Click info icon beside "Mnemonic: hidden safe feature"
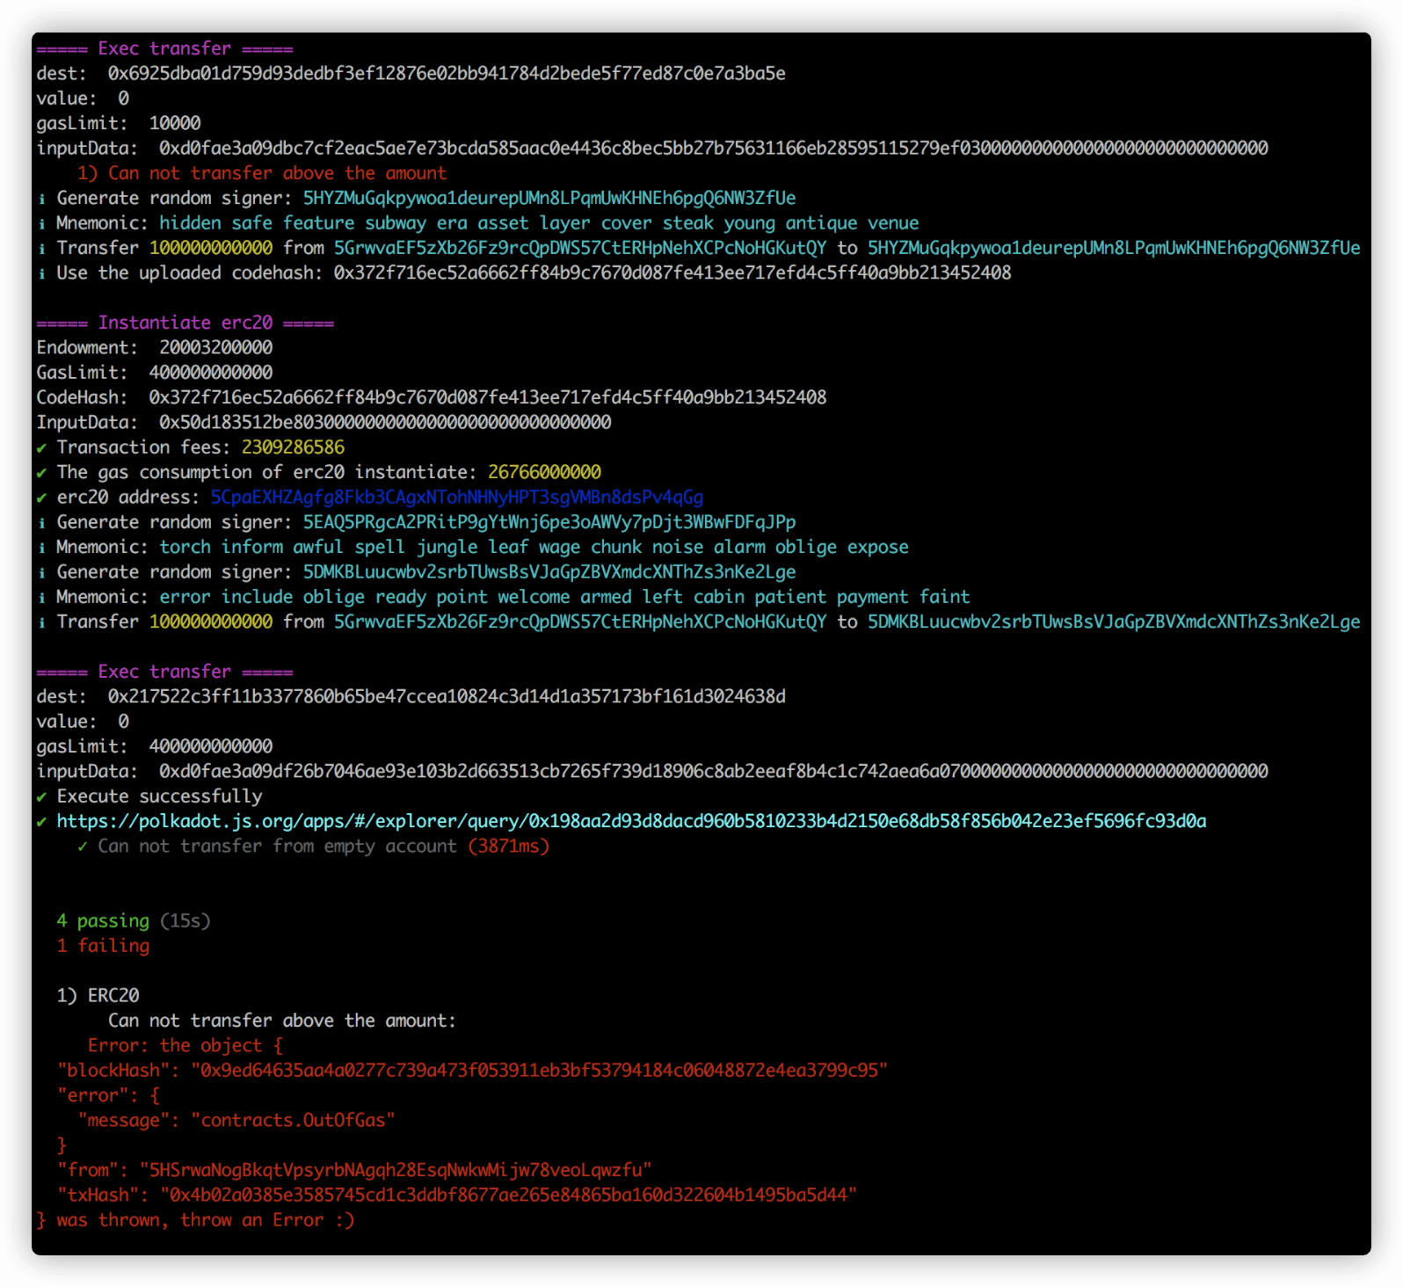Image resolution: width=1403 pixels, height=1287 pixels. tap(41, 224)
